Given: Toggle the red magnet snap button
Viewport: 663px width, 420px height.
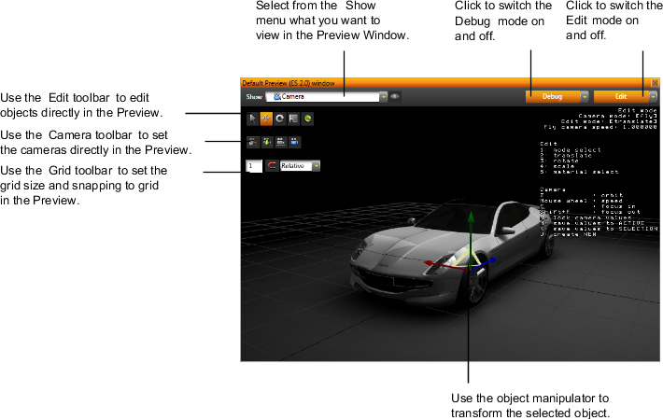Looking at the screenshot, I should point(272,166).
